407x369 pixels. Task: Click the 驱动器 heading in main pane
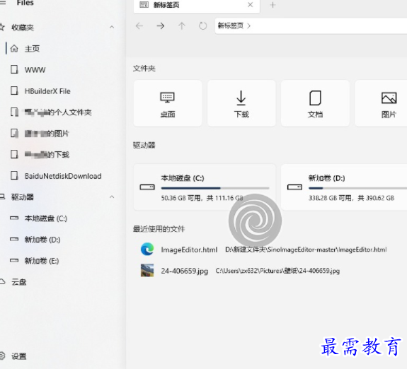pos(144,145)
